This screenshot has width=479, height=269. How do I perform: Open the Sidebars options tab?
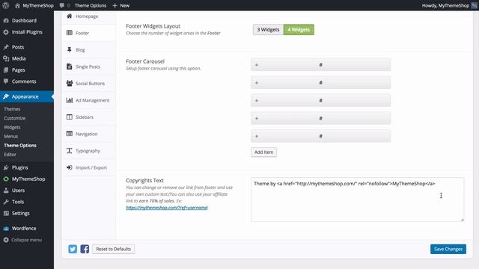coord(88,117)
